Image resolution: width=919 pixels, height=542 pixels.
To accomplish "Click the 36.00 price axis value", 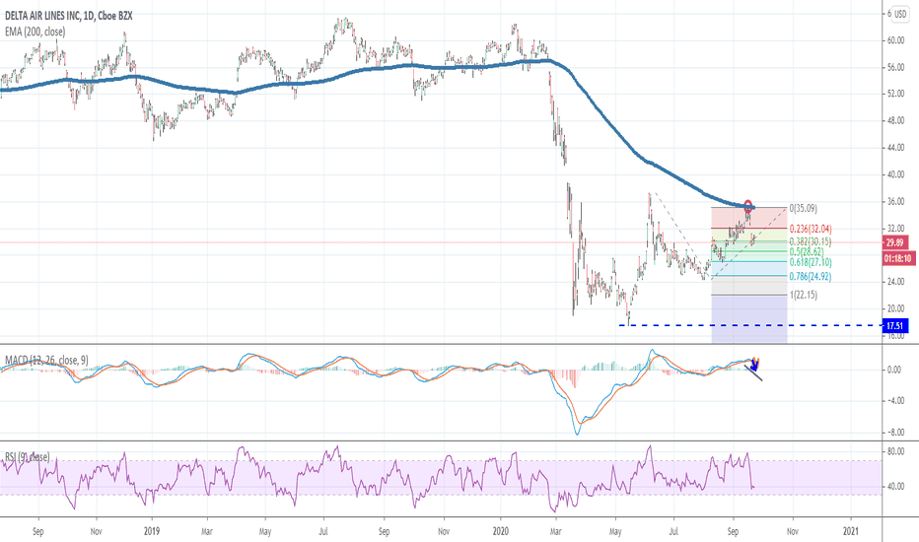I will point(895,202).
